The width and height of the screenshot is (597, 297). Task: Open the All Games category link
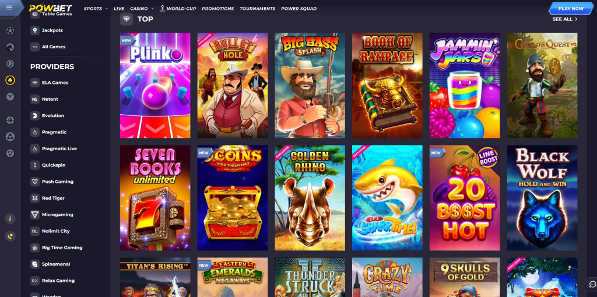54,47
